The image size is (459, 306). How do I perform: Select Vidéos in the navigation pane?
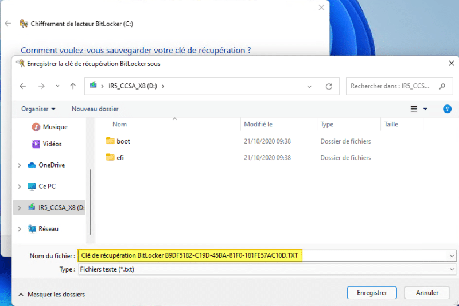(52, 144)
